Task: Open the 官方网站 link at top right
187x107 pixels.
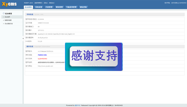Action: tap(167, 3)
